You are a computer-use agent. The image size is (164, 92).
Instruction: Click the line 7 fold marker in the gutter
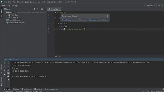click(54, 29)
